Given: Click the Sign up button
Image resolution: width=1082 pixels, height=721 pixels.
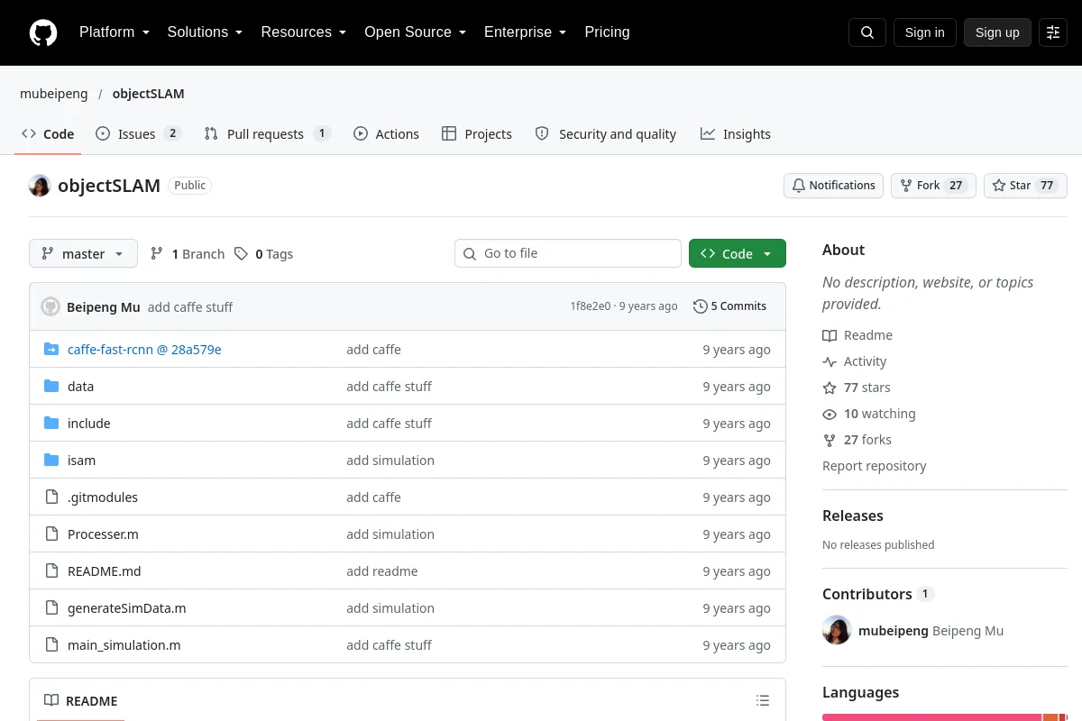Looking at the screenshot, I should point(997,32).
